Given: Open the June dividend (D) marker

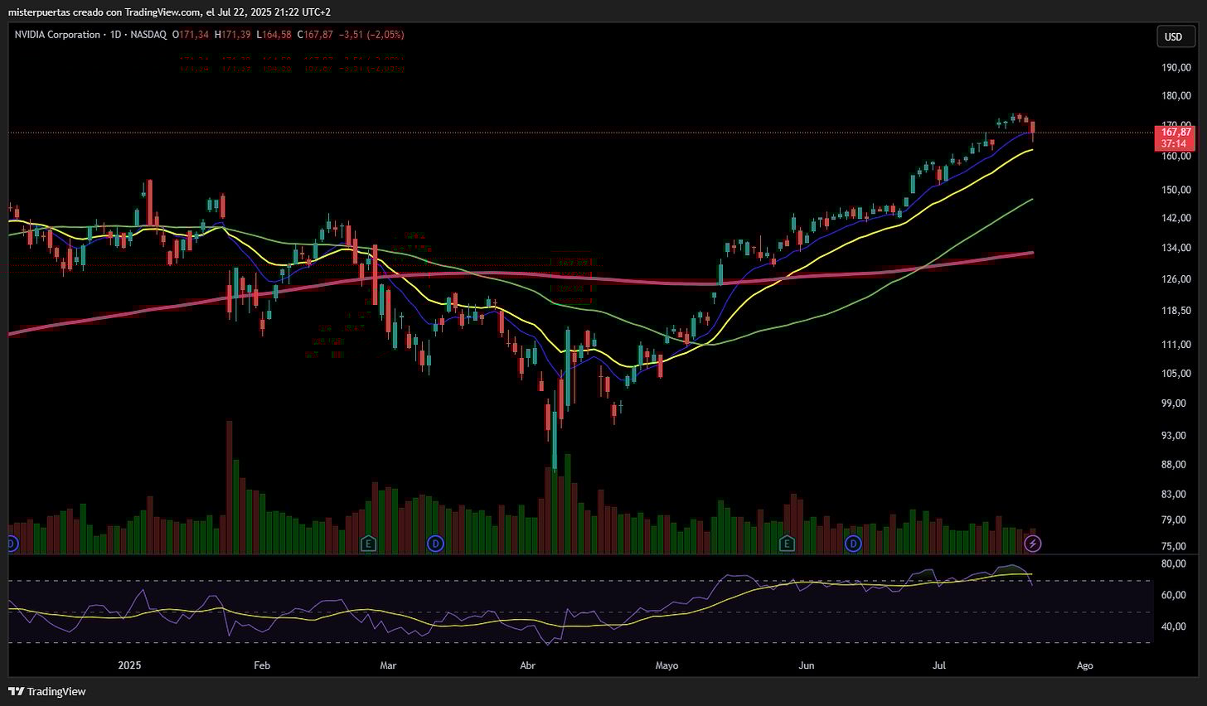Looking at the screenshot, I should point(853,544).
